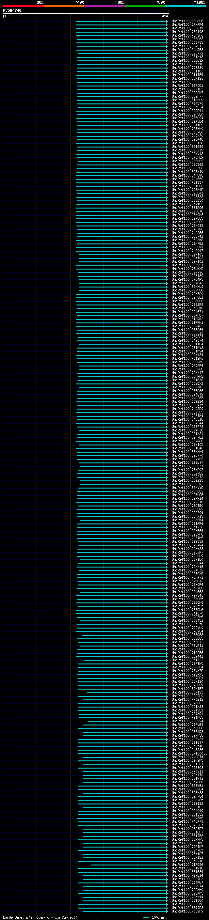The height and width of the screenshot is (920, 209).
Task: Click the orange ~40% identity legend bar
Action: (x=64, y=6)
